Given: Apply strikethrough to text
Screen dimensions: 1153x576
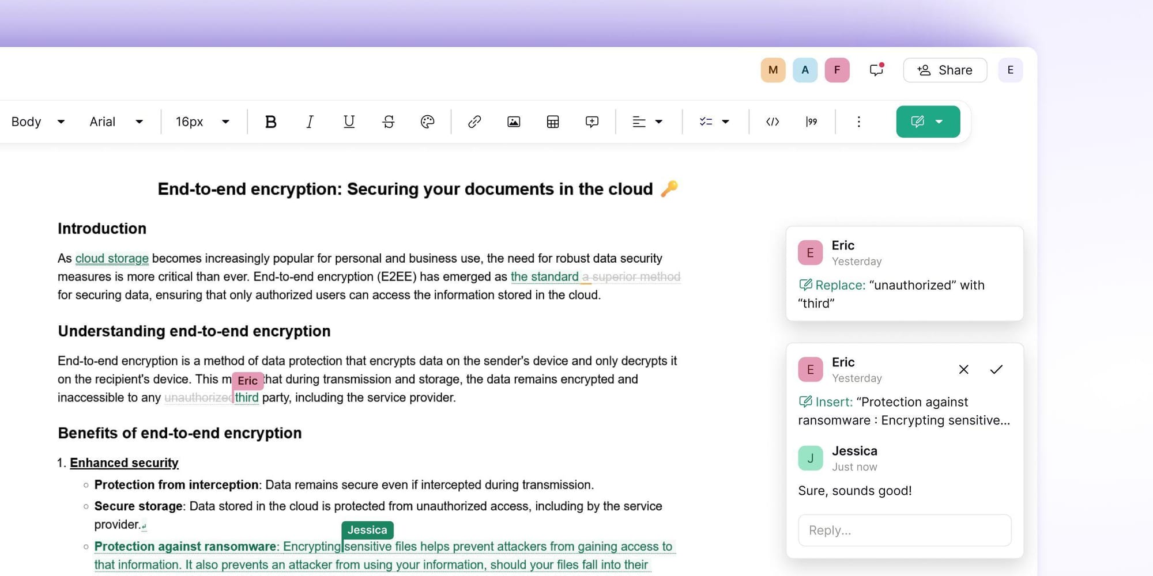Looking at the screenshot, I should pos(388,122).
